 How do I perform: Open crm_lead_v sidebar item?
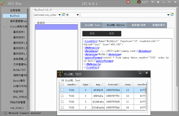17,108
